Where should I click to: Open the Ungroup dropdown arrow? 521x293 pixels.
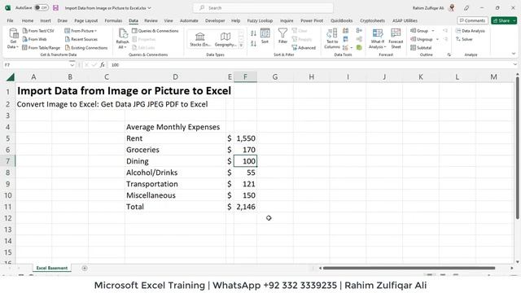click(437, 39)
